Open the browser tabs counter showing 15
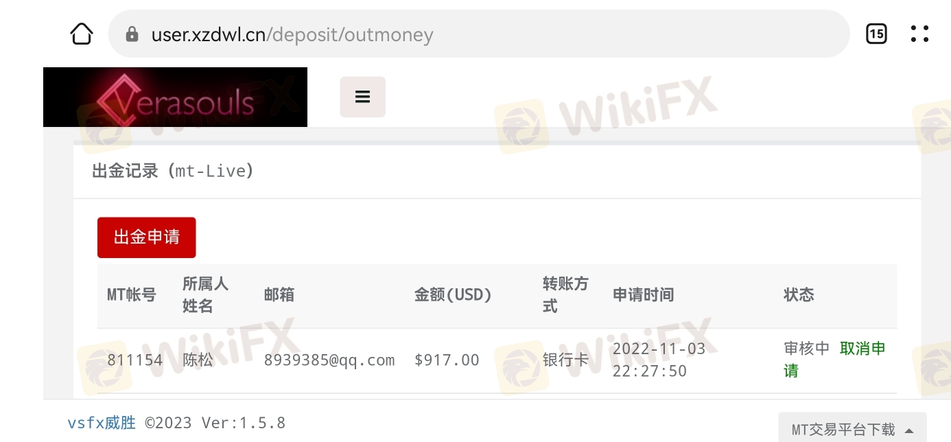This screenshot has height=442, width=951. click(x=876, y=34)
